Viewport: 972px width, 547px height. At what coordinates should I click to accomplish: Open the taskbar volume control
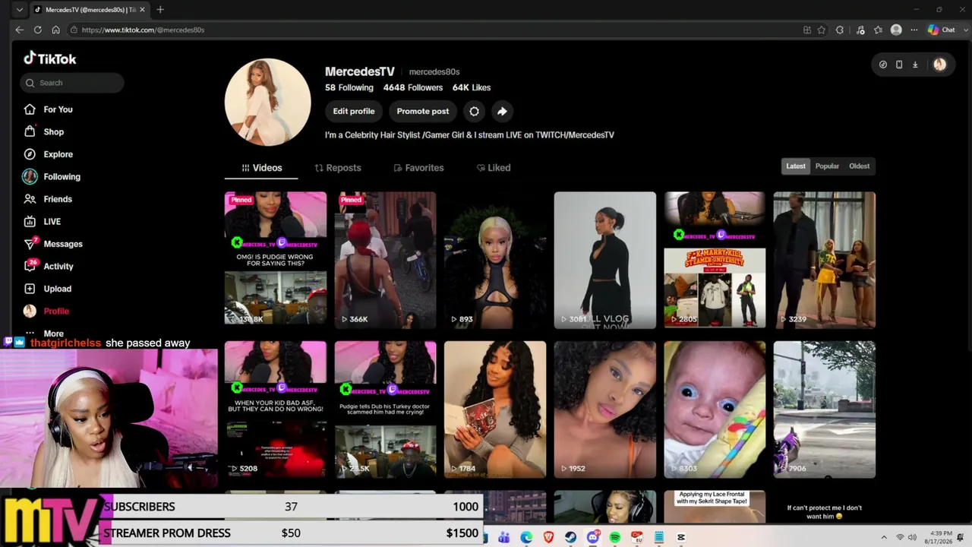912,538
